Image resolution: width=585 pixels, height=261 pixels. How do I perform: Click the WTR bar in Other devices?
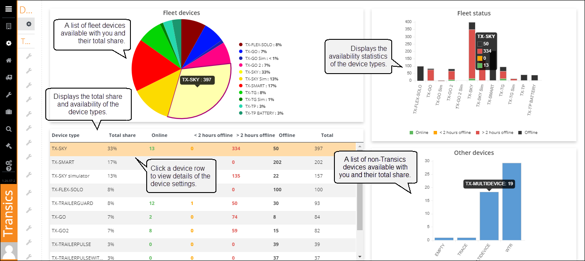tap(512, 202)
